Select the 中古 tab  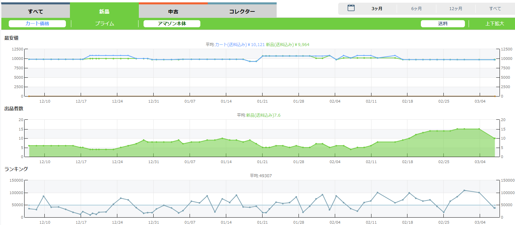(x=173, y=11)
